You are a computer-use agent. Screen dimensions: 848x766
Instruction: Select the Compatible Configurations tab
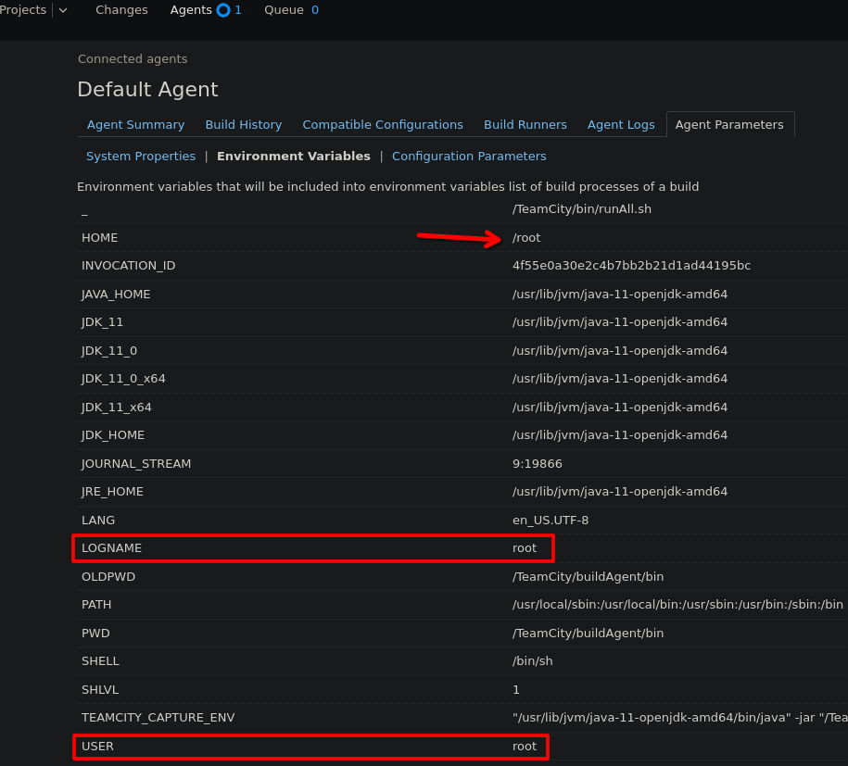(382, 125)
